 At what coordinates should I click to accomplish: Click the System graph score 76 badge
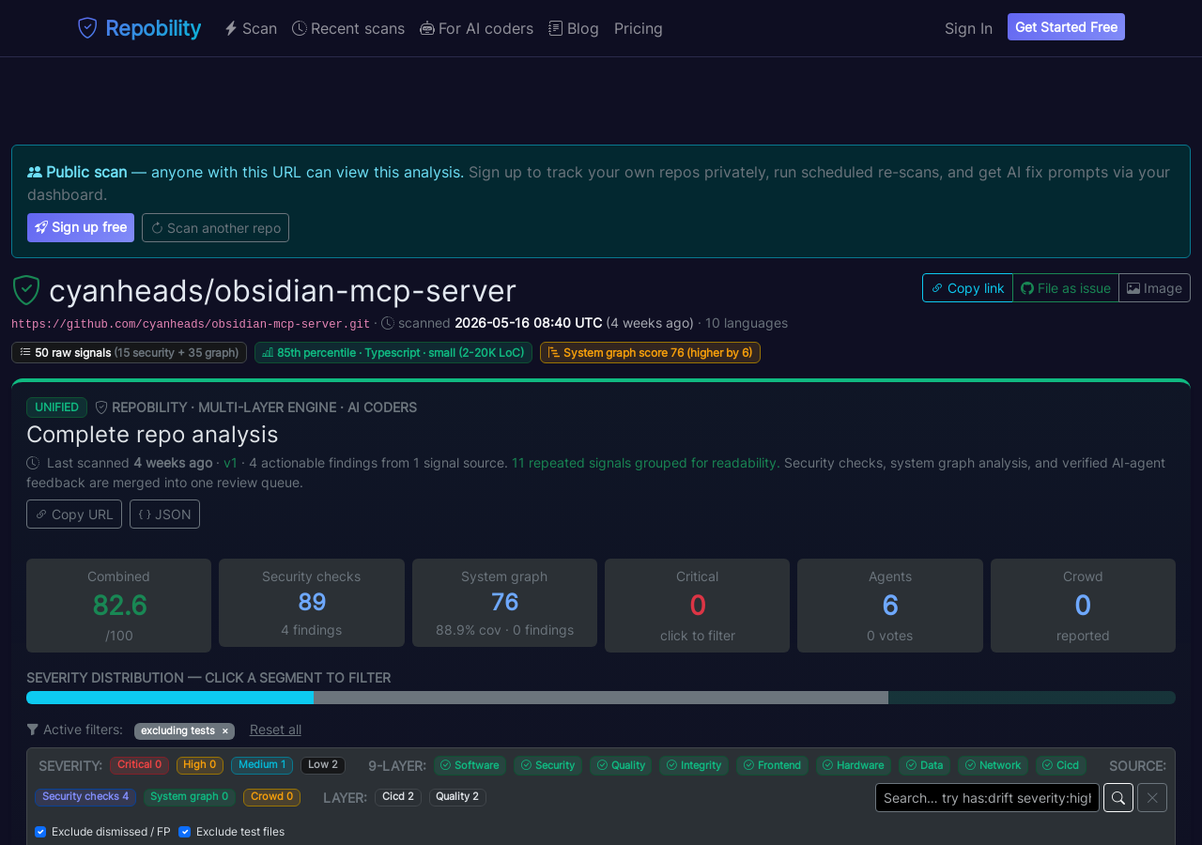coord(650,352)
